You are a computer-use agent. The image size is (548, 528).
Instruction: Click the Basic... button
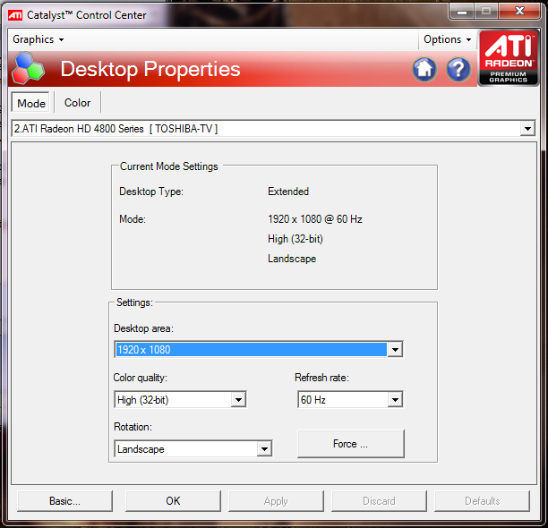[x=64, y=501]
